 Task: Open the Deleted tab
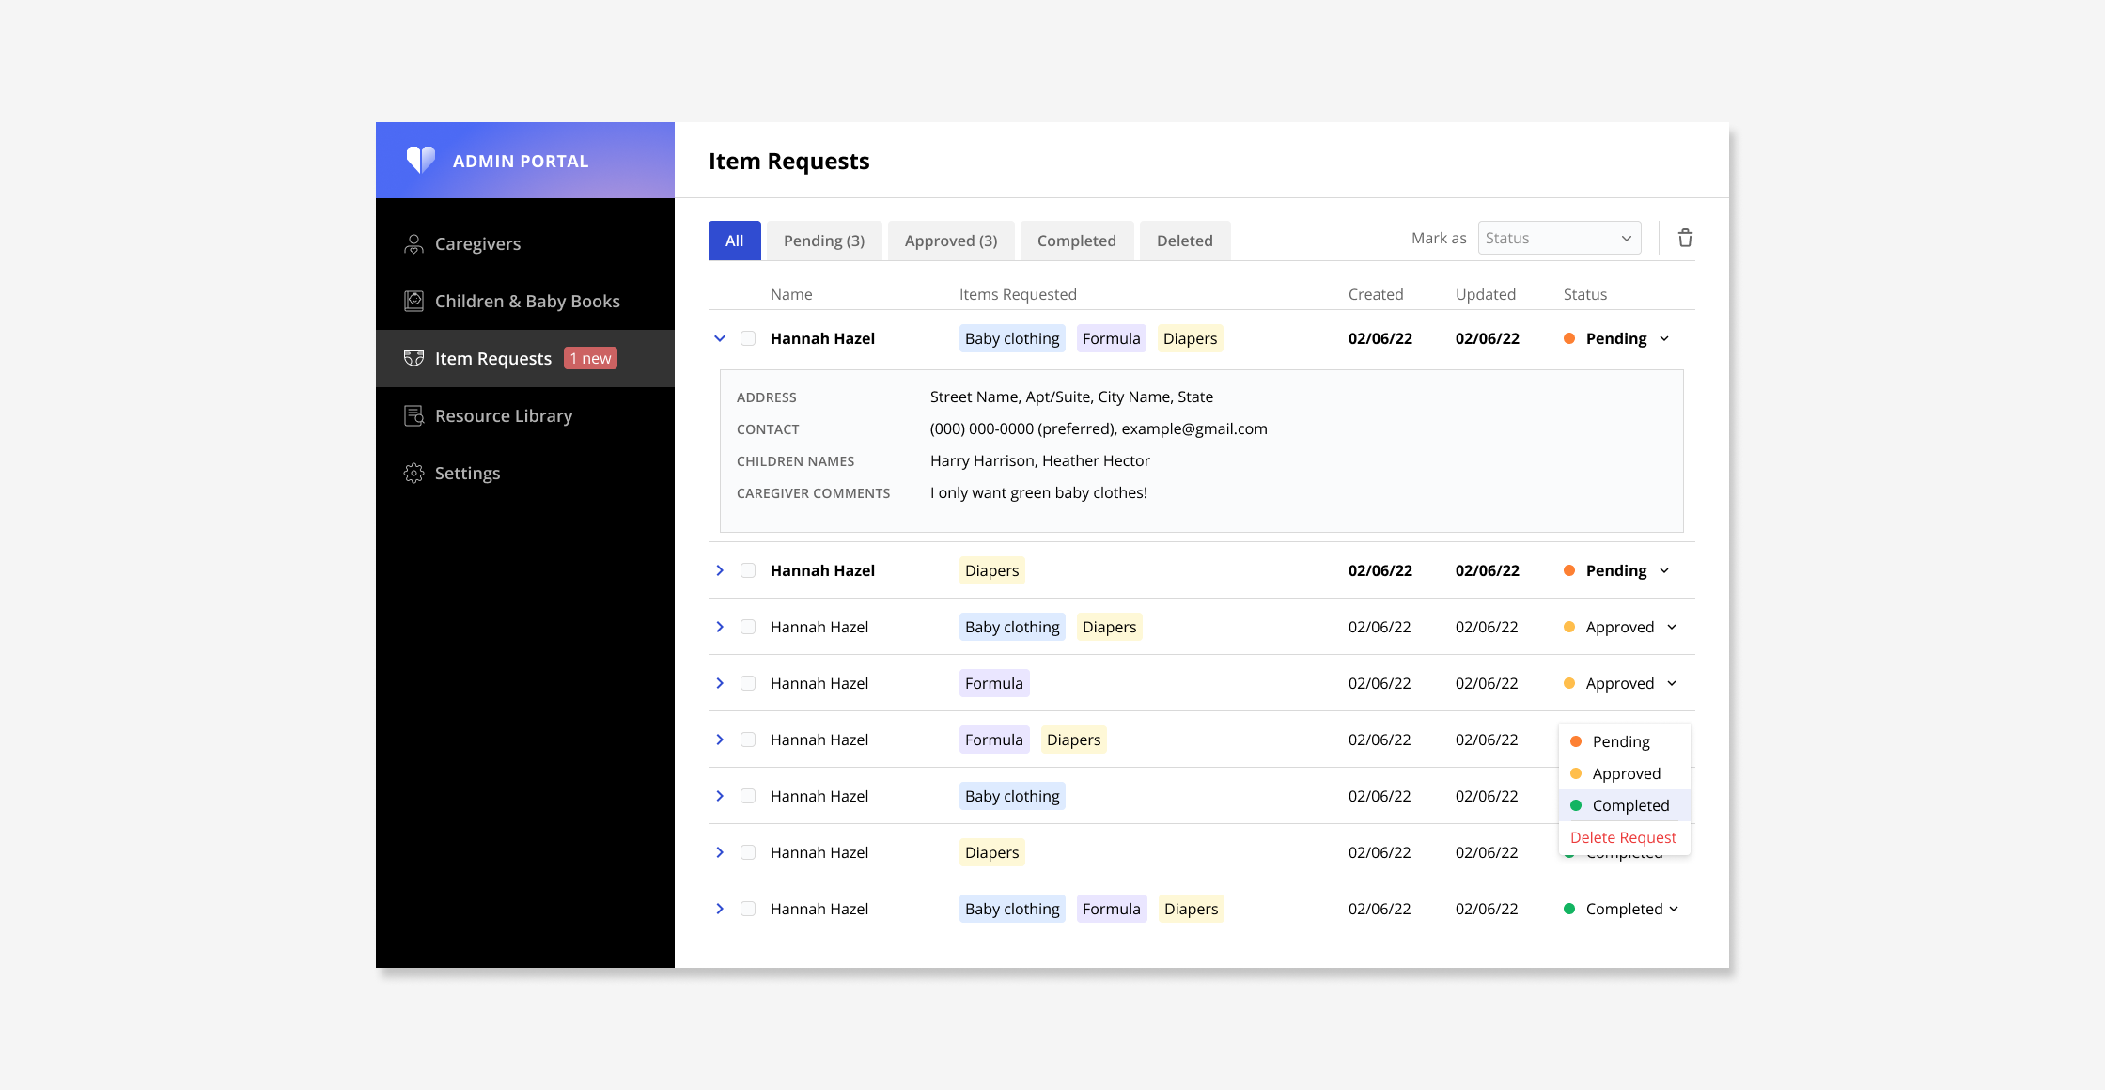[x=1184, y=241]
